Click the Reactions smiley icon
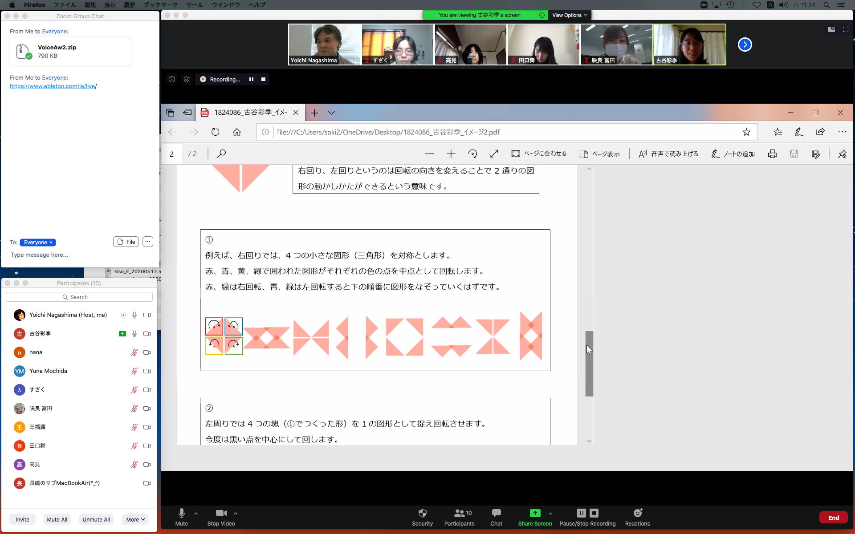Image resolution: width=855 pixels, height=534 pixels. (x=637, y=513)
